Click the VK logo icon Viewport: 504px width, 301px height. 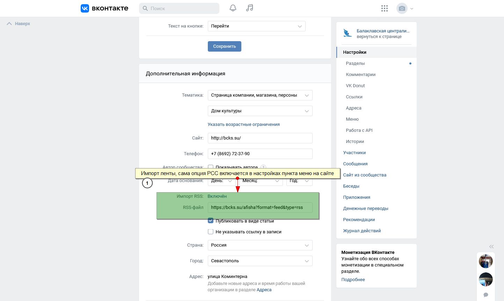click(85, 8)
